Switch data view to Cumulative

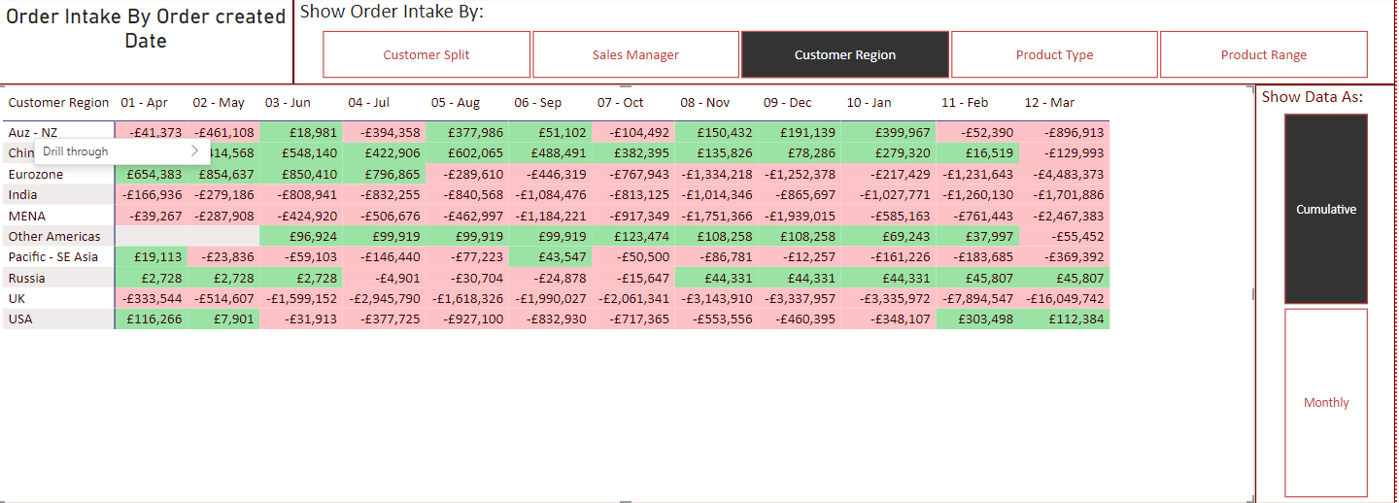coord(1326,209)
